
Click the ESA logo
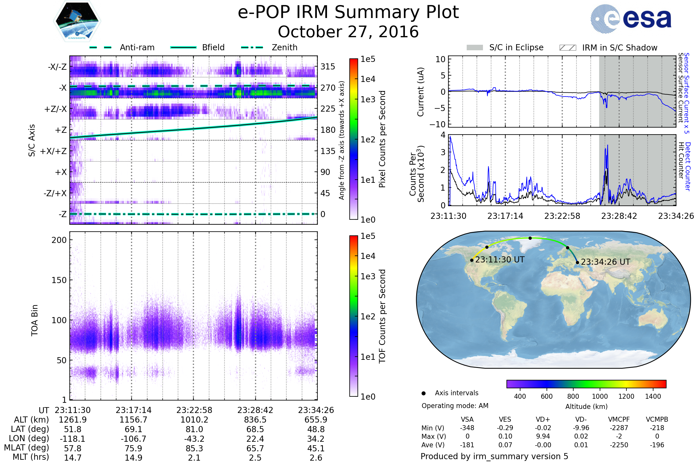[631, 19]
